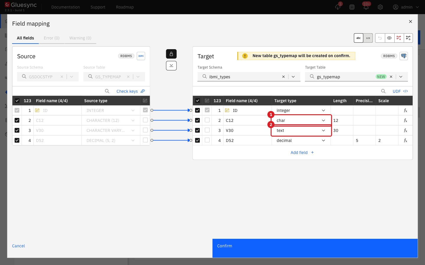
Task: Open function editor for V30 row
Action: coord(406,130)
